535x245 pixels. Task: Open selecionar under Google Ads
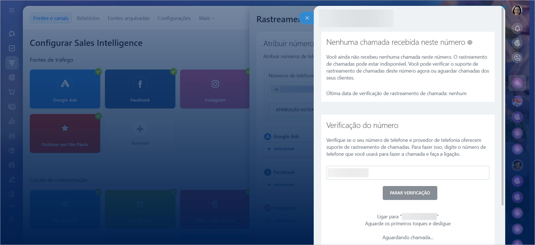(x=284, y=149)
